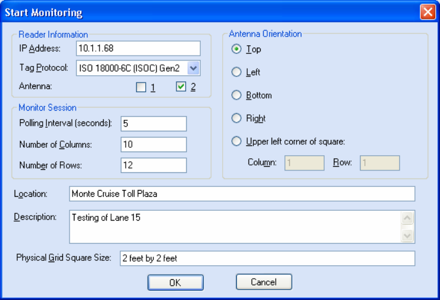Select the Top orientation radio button
Screen dimensions: 440x300
[x=236, y=49]
